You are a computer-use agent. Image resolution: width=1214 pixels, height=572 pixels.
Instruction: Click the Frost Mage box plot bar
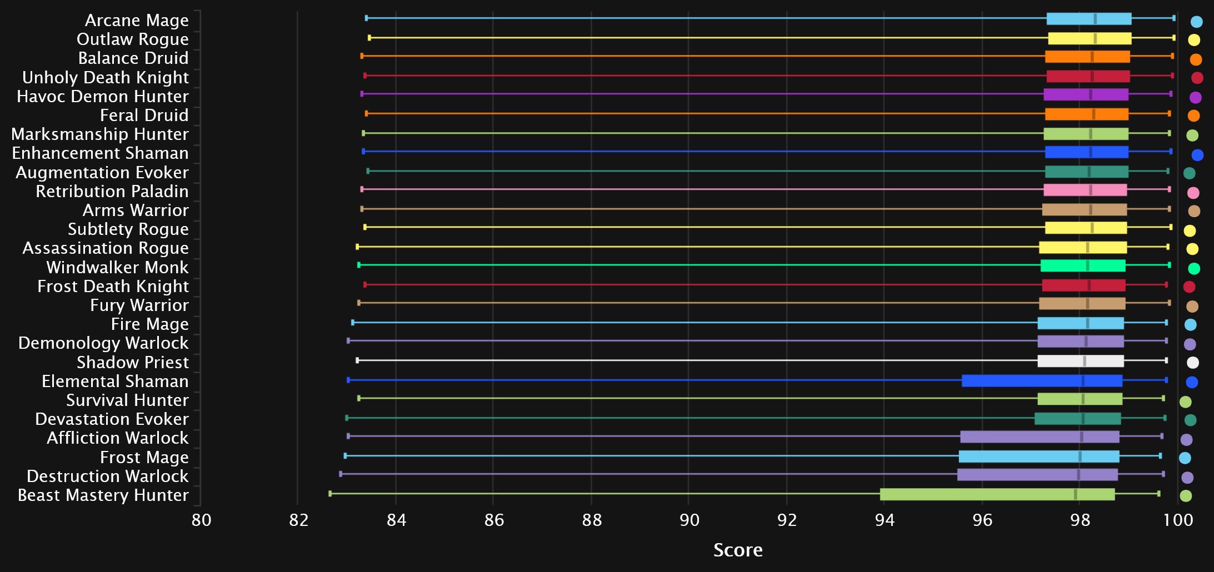[1039, 456]
